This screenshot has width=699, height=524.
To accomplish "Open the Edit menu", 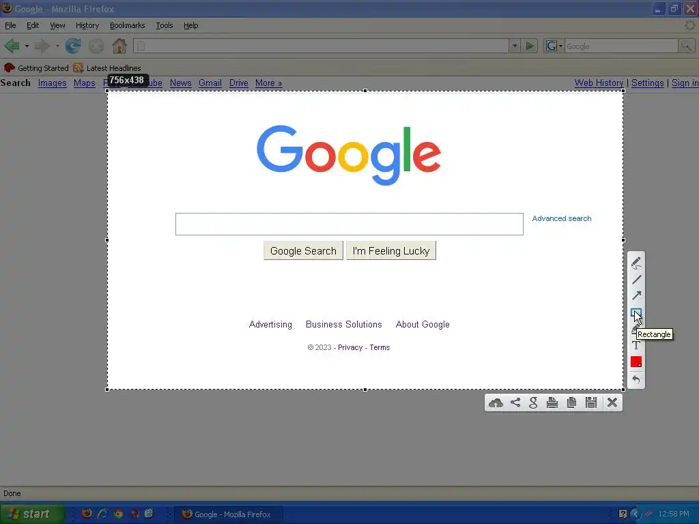I will tap(33, 25).
